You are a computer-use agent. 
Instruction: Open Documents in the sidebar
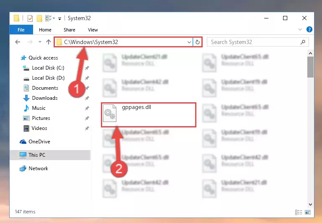tap(45, 88)
